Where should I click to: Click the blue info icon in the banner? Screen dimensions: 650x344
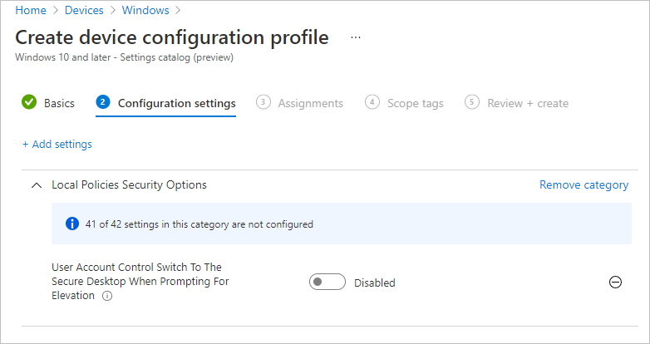(x=71, y=224)
